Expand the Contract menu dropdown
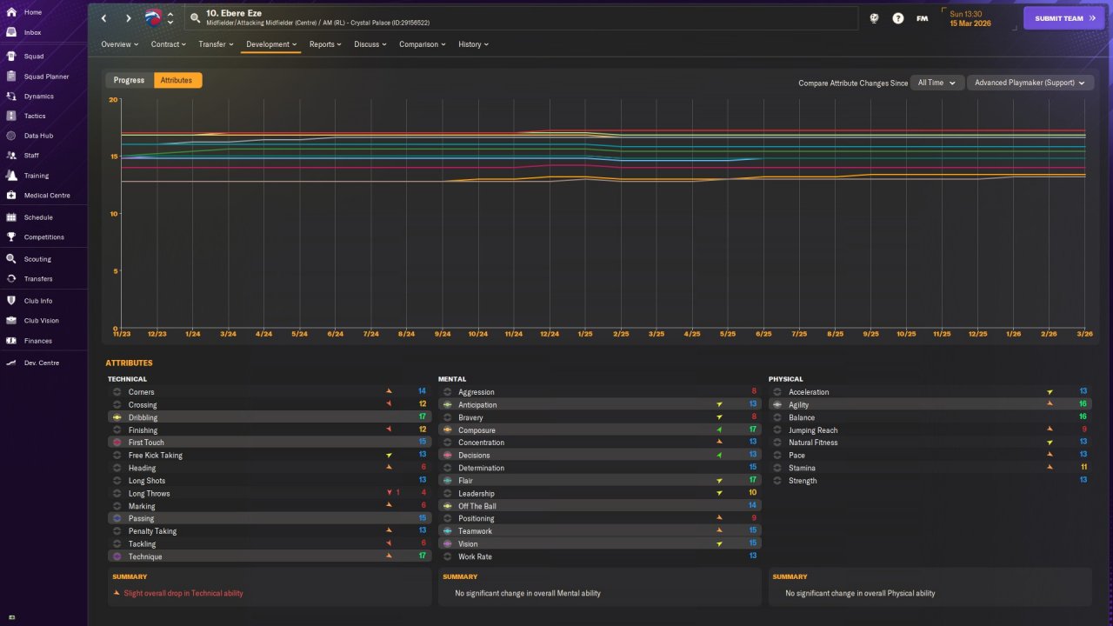The height and width of the screenshot is (626, 1113). coord(168,44)
